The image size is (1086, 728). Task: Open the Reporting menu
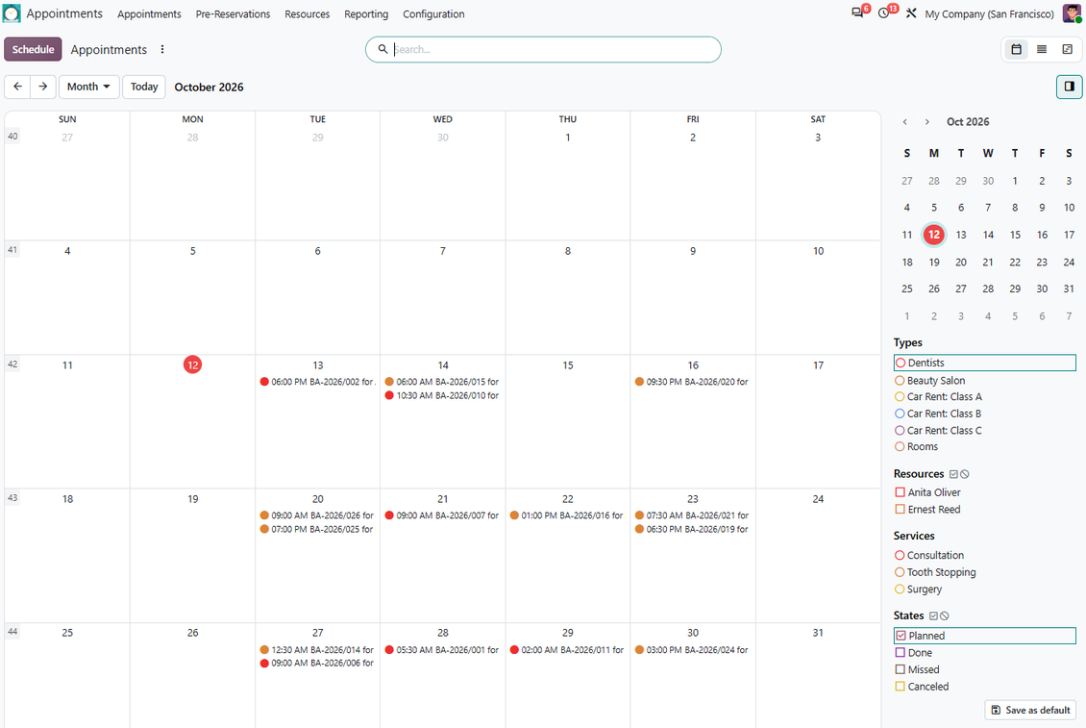(x=366, y=13)
